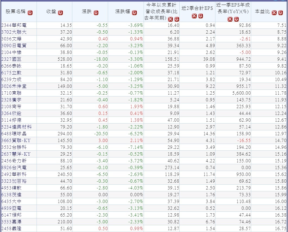Image resolution: width=288 pixels, height=232 pixels.
Task: Open stock 4953緯軟
Action: pyautogui.click(x=11, y=188)
